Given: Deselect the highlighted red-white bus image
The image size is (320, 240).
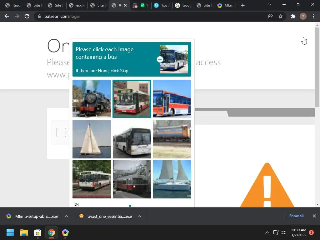Looking at the screenshot, I should point(132,99).
